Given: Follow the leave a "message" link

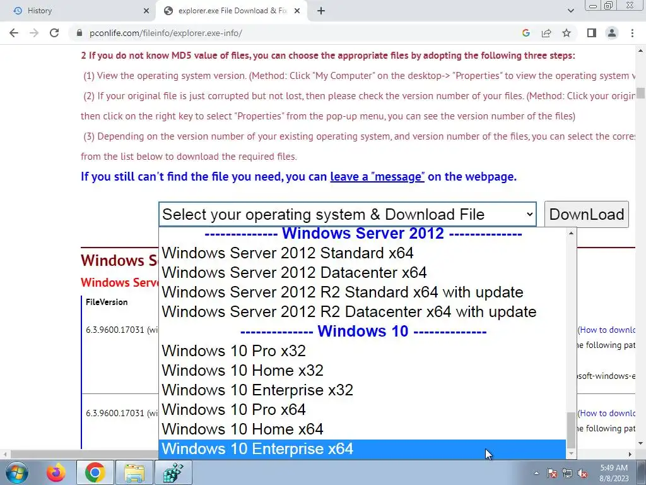Looking at the screenshot, I should point(377,177).
